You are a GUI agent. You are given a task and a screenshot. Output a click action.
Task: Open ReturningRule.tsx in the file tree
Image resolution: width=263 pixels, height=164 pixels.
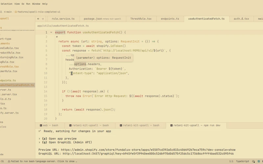[12, 57]
